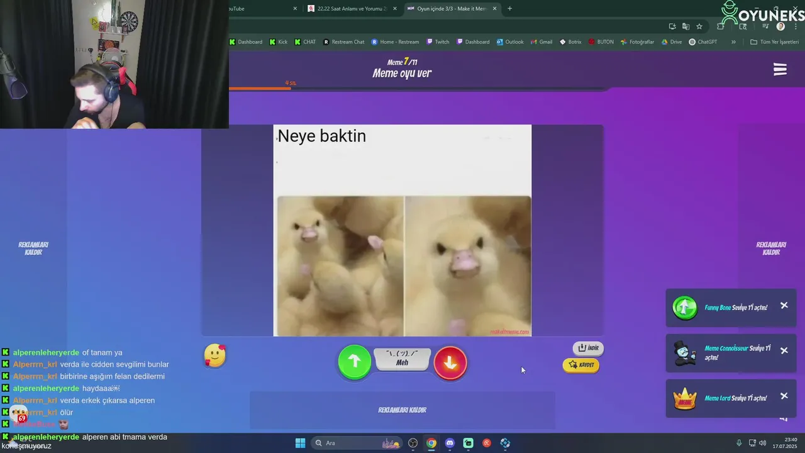Click the translate page icon in address bar
This screenshot has width=805, height=453.
click(686, 26)
